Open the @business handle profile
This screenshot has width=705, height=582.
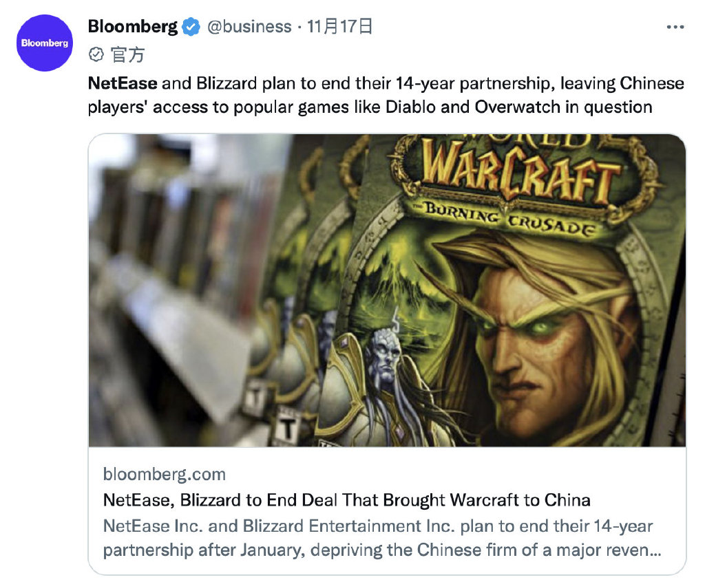pyautogui.click(x=249, y=27)
